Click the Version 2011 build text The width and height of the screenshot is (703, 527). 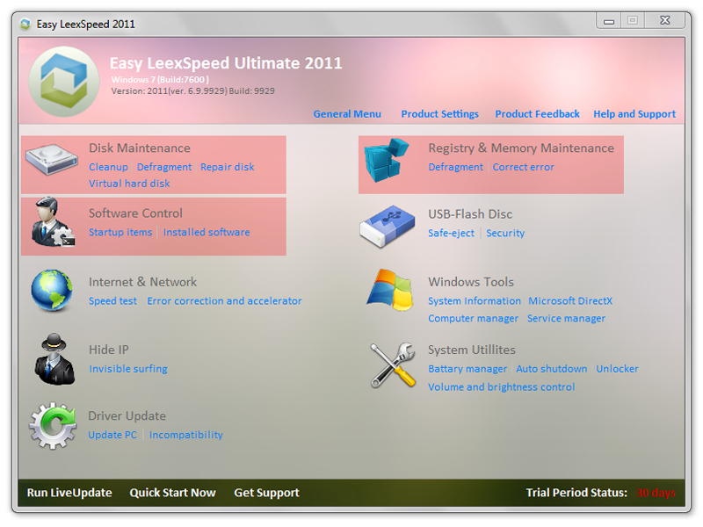pos(192,91)
